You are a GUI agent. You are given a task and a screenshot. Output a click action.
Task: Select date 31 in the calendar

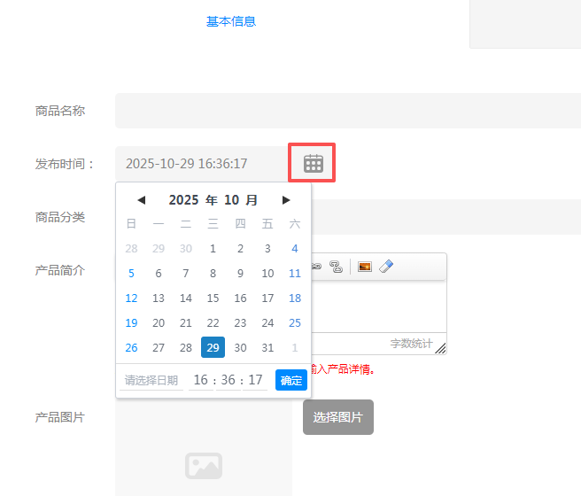(267, 347)
